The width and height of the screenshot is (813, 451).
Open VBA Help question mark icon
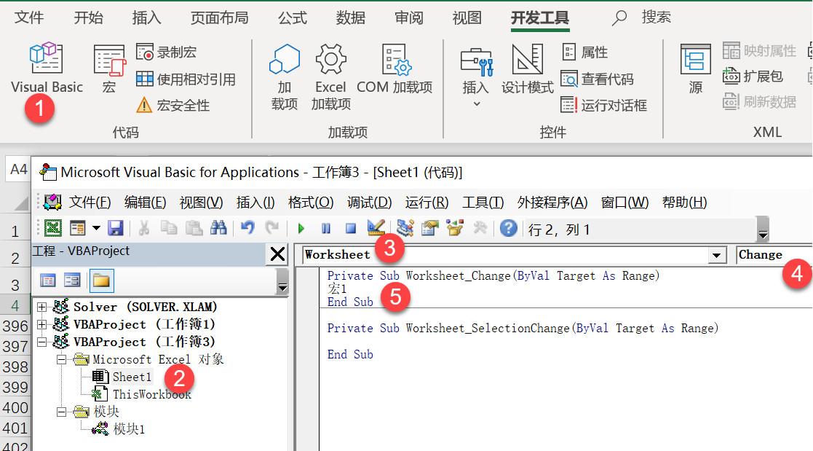click(509, 228)
